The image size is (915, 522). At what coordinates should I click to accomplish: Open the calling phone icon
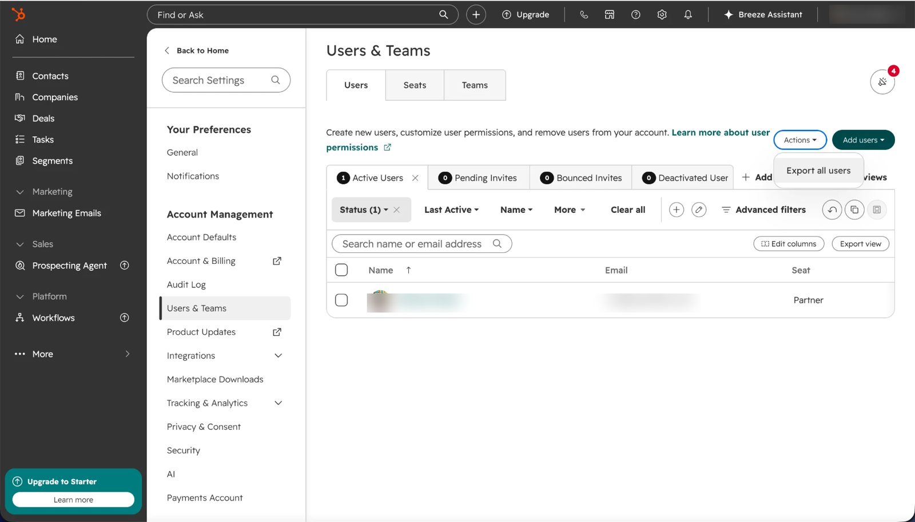(x=584, y=14)
